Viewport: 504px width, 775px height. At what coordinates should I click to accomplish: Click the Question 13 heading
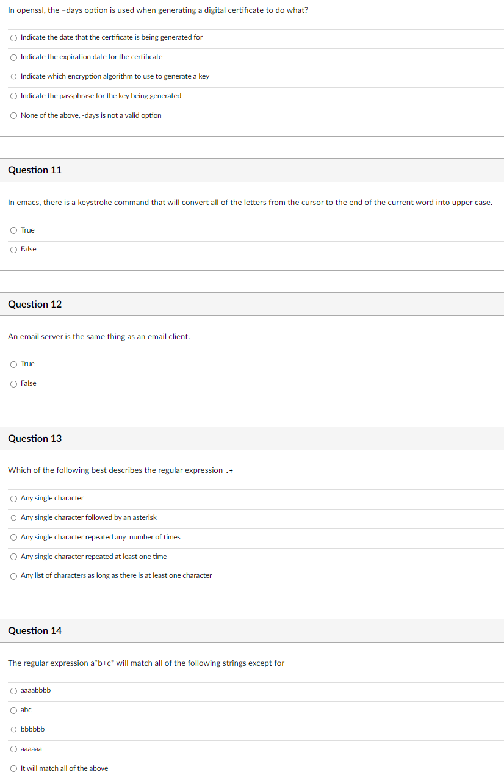35,438
